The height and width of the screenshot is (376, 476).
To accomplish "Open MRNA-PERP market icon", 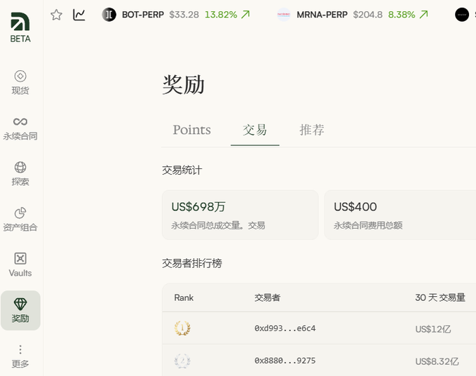I will pos(284,15).
